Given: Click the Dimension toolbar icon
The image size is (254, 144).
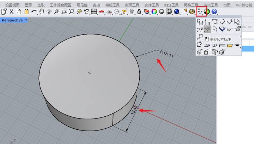Looking at the screenshot, I should coord(199,12).
